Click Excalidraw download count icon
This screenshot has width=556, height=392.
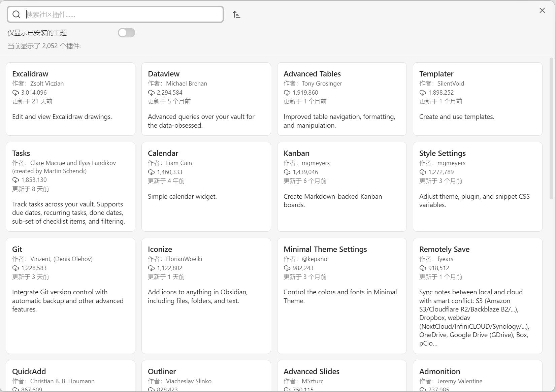click(x=15, y=93)
